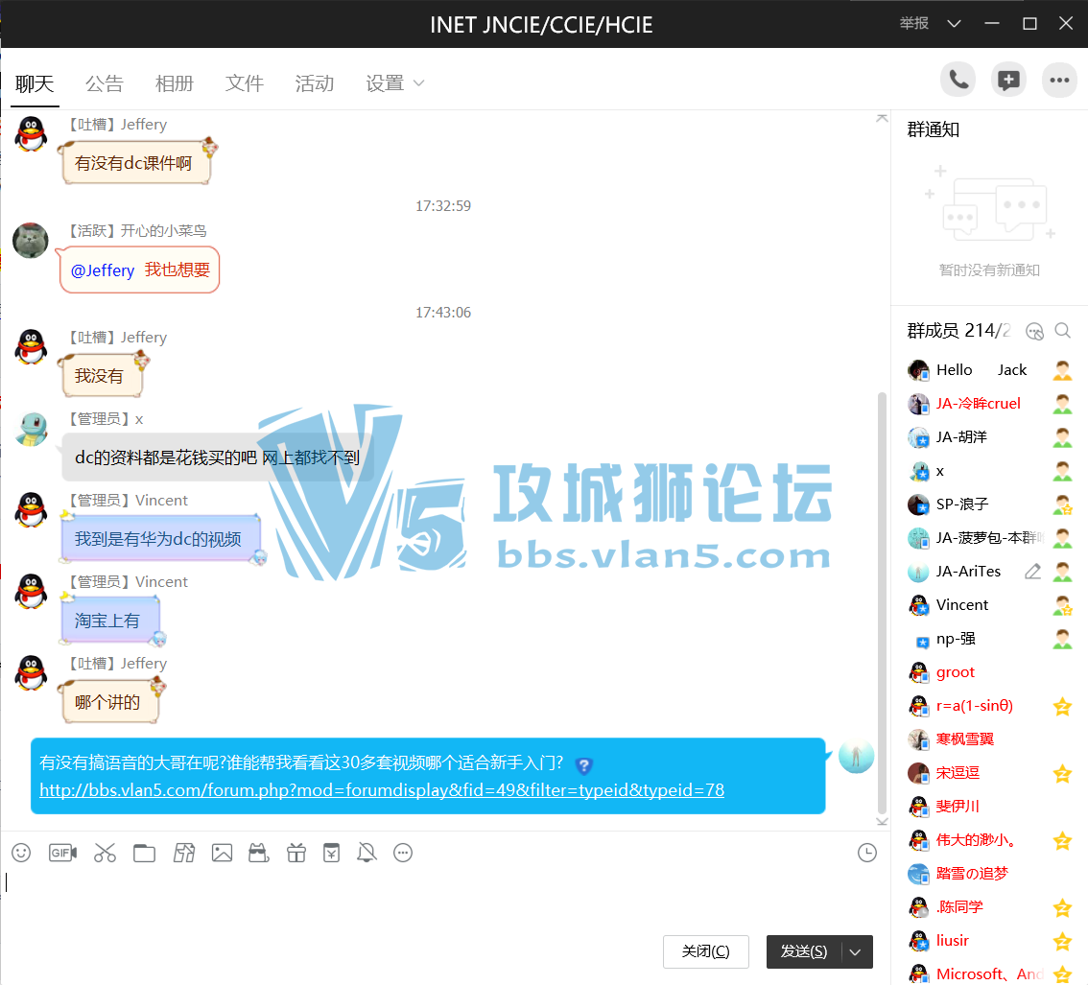Viewport: 1088px width, 985px height.
Task: Open the 相册 tab
Action: pyautogui.click(x=175, y=84)
